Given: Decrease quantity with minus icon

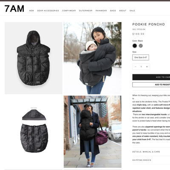Looking at the screenshot, I should pos(136,67).
